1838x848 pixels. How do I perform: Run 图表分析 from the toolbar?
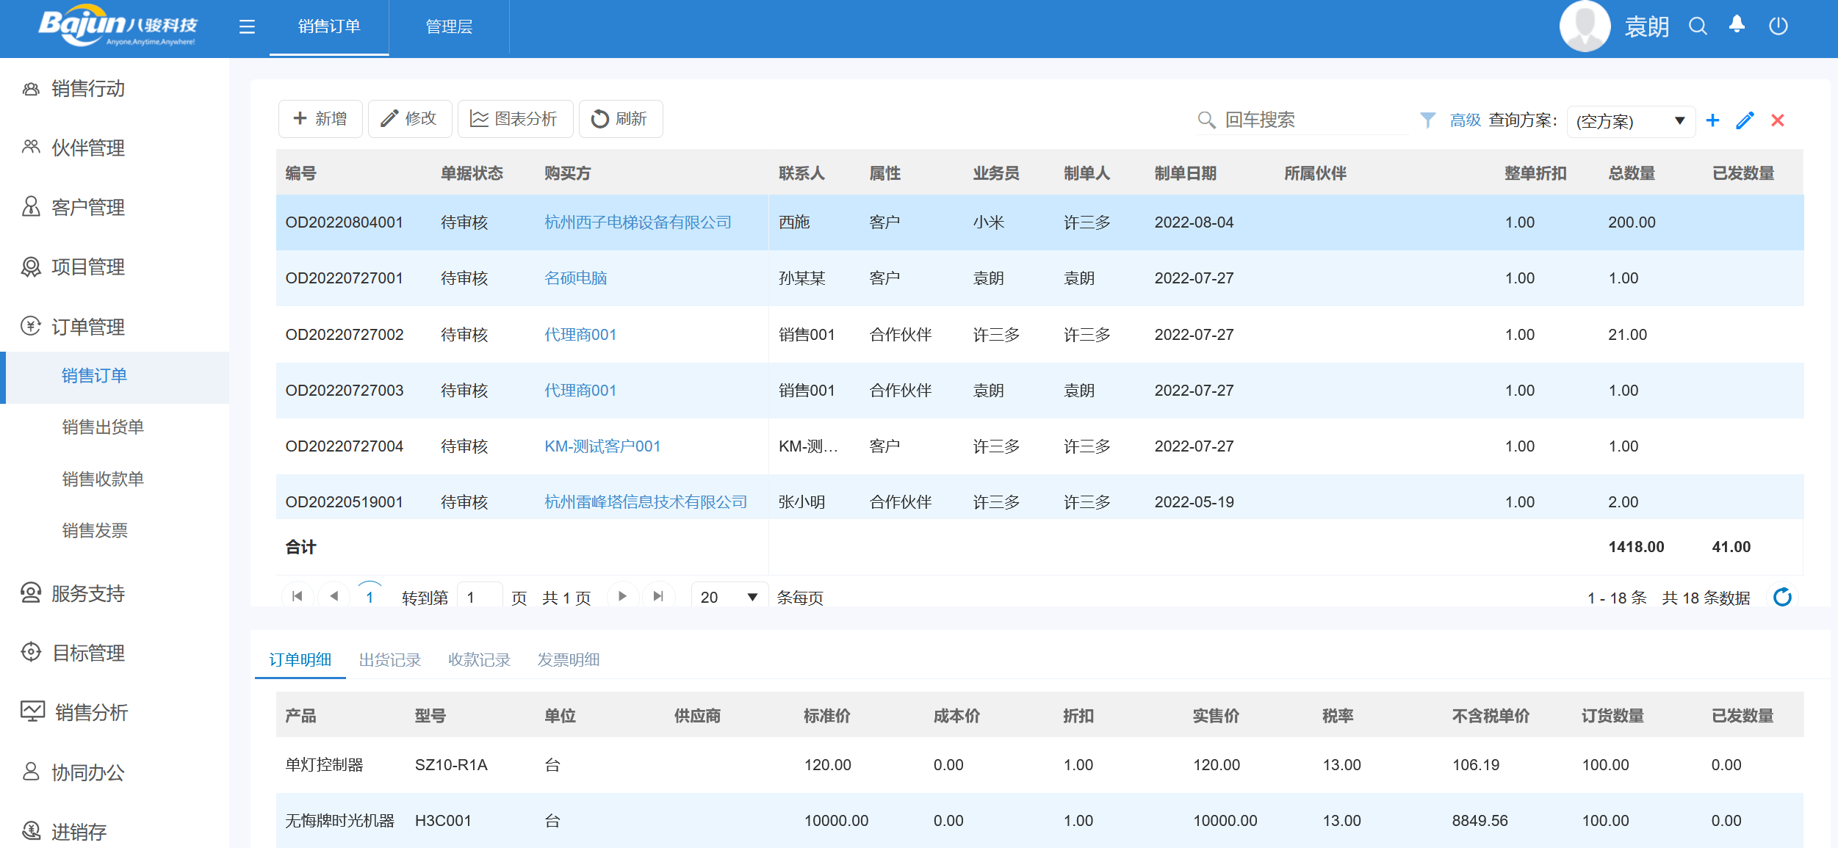coord(515,118)
